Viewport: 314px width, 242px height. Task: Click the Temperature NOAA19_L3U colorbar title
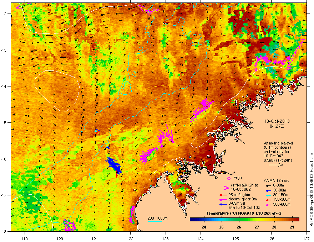tap(244, 213)
